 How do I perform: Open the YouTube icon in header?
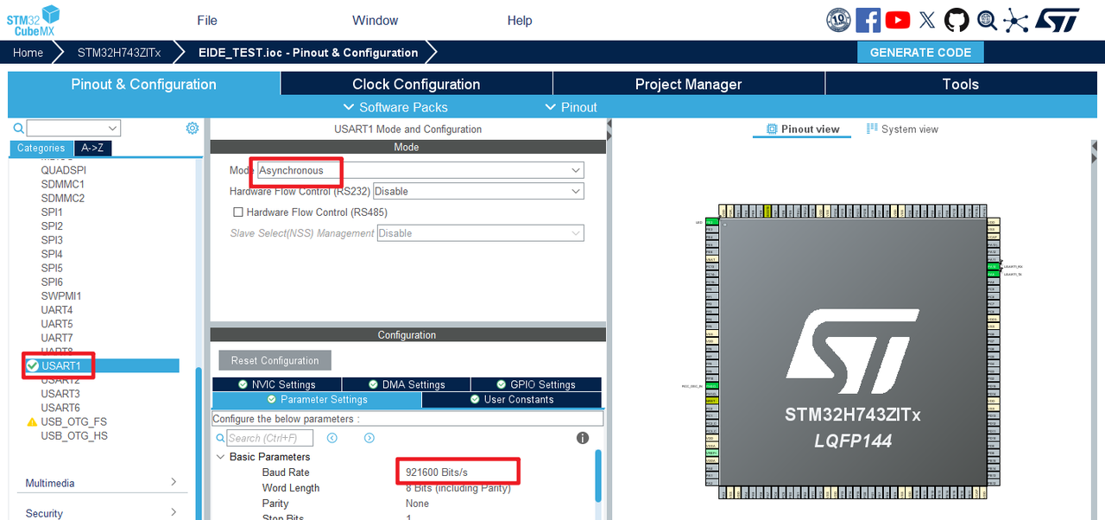click(898, 20)
